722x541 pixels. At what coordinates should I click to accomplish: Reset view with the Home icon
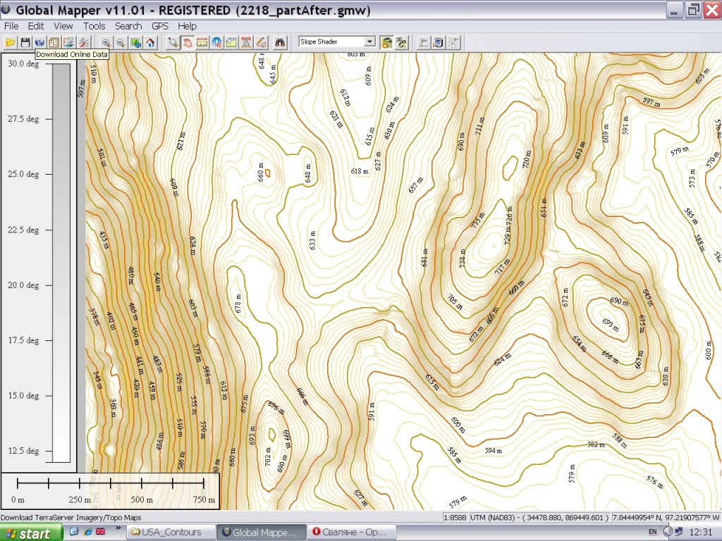coord(150,42)
